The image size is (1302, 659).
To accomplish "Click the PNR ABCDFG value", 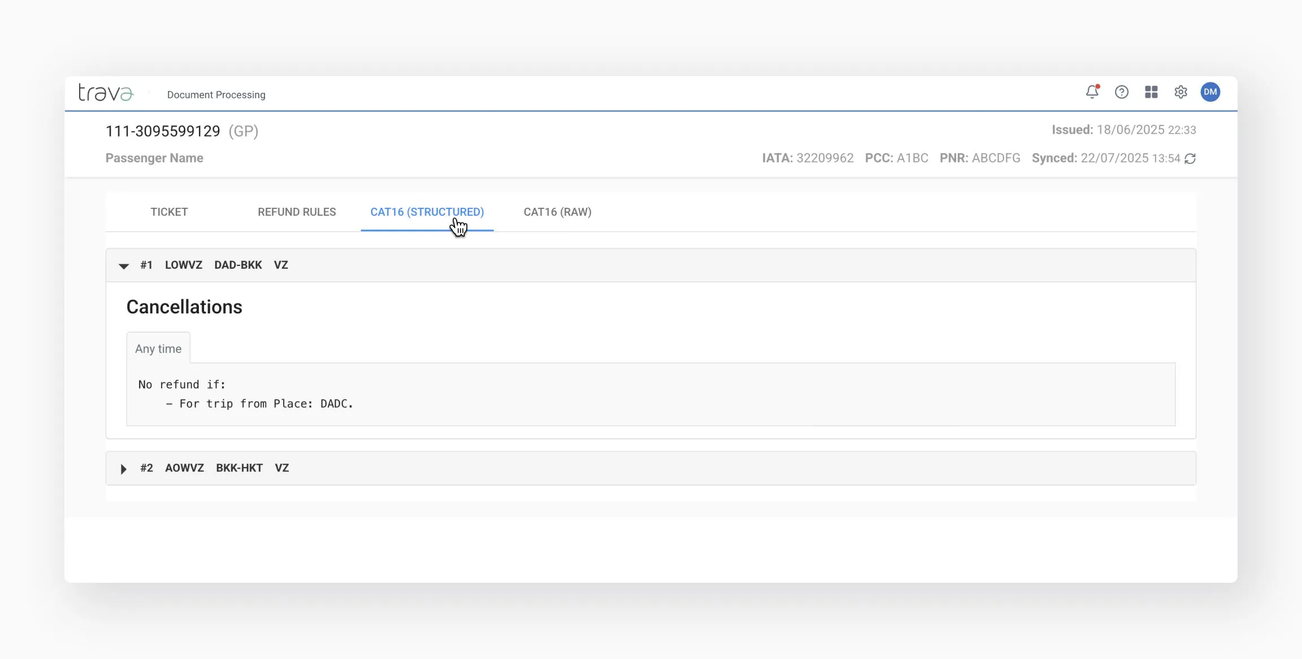I will click(996, 158).
